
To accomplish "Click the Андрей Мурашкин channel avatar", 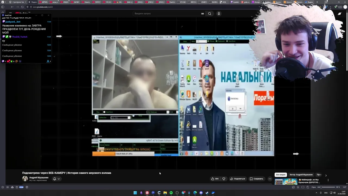I will coord(25,179).
